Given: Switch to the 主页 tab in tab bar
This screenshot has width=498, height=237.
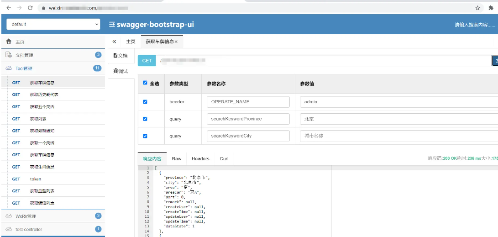Looking at the screenshot, I should [x=131, y=42].
